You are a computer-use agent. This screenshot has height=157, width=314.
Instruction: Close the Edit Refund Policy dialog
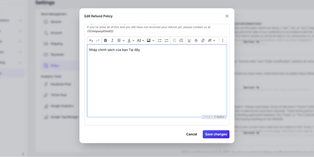(227, 16)
